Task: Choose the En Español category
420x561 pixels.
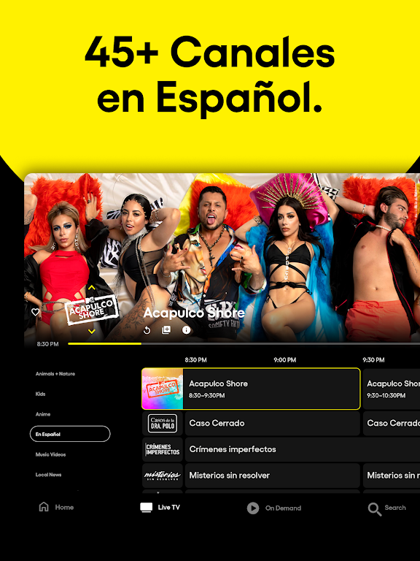Action: point(70,434)
